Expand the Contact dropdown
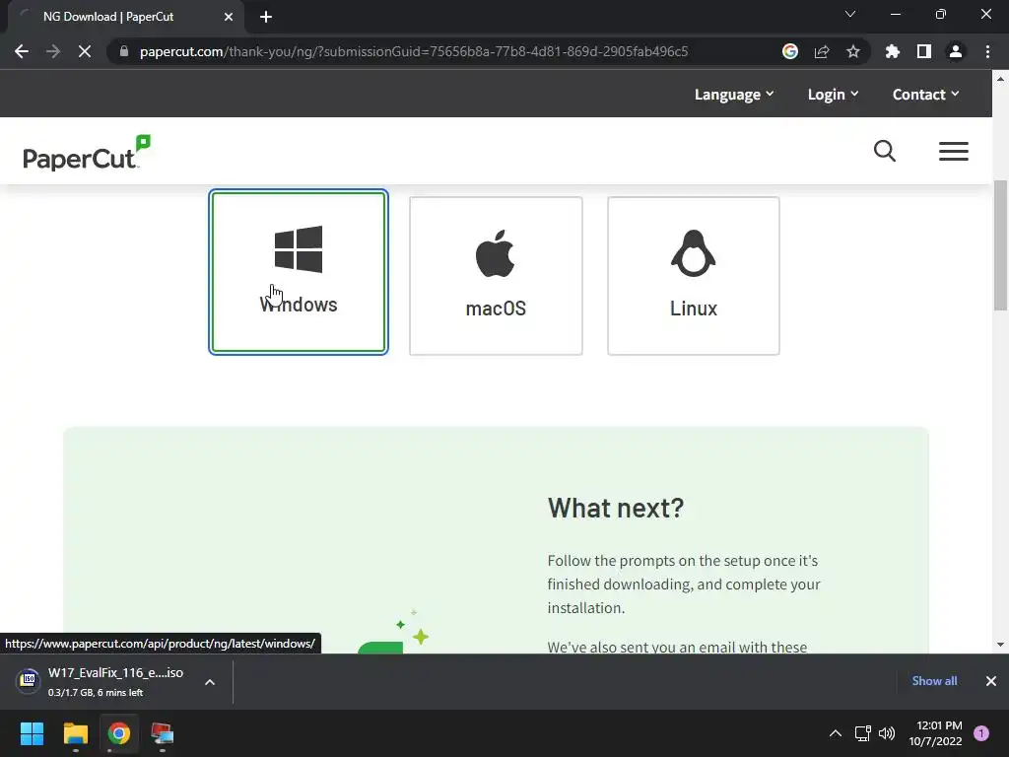The width and height of the screenshot is (1009, 757). pos(925,95)
